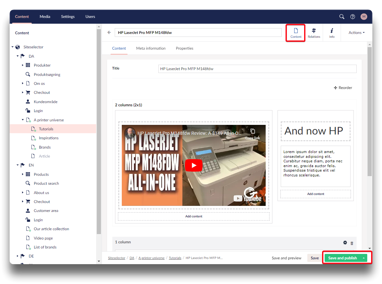Open the Save and publish dropdown arrow
Image resolution: width=382 pixels, height=284 pixels.
coord(364,258)
